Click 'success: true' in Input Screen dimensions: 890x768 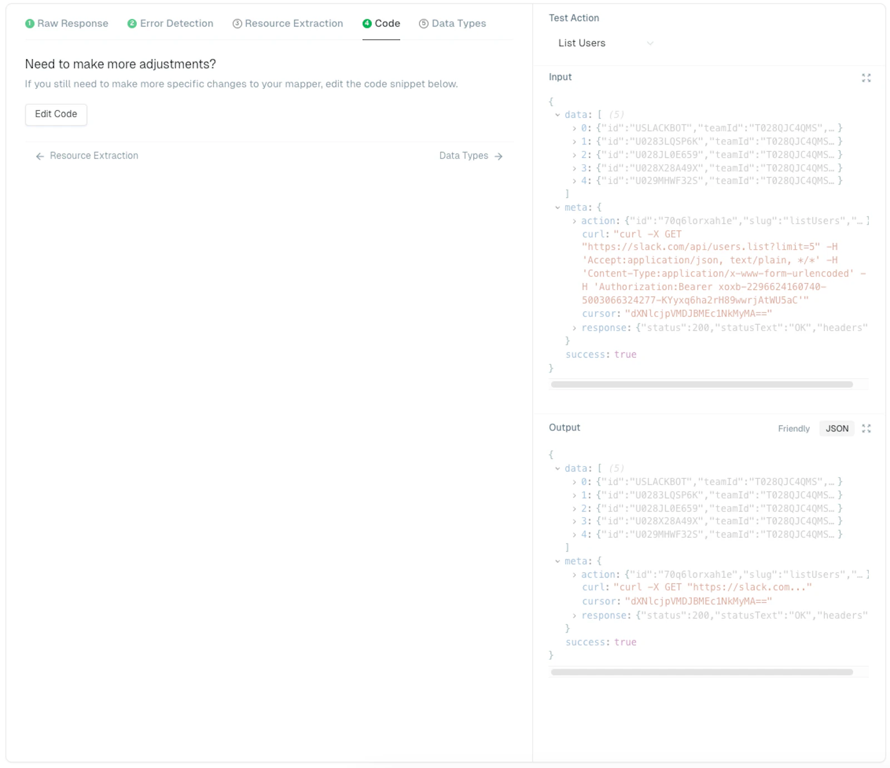point(601,355)
